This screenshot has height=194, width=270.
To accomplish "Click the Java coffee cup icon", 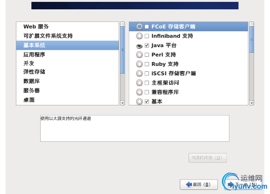I will point(139,46).
